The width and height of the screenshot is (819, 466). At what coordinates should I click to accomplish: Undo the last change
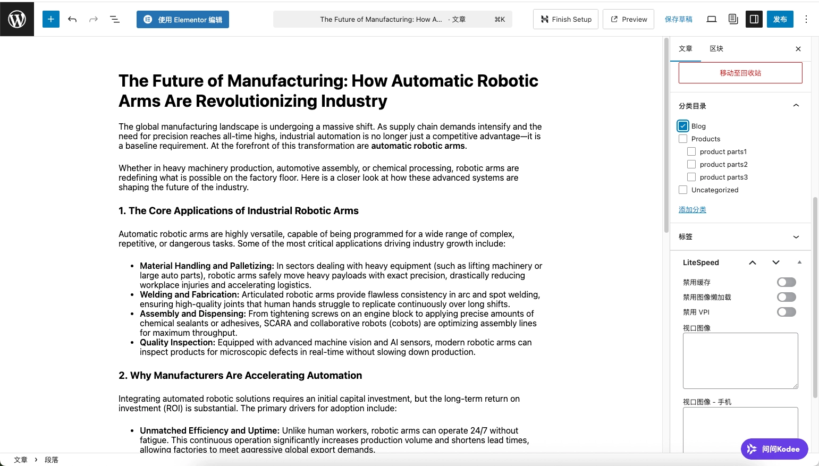(72, 19)
